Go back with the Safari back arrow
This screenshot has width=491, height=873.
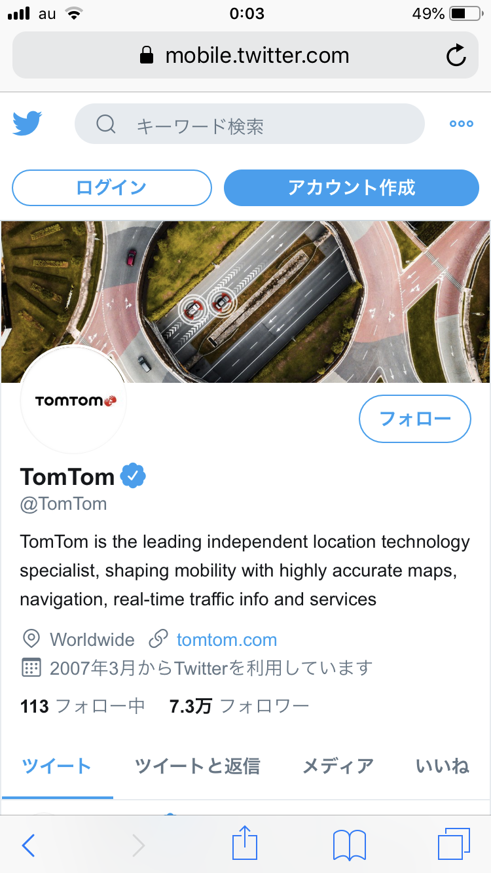click(x=28, y=846)
